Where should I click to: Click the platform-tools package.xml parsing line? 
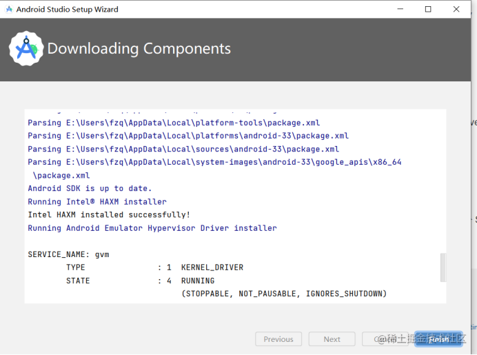174,123
